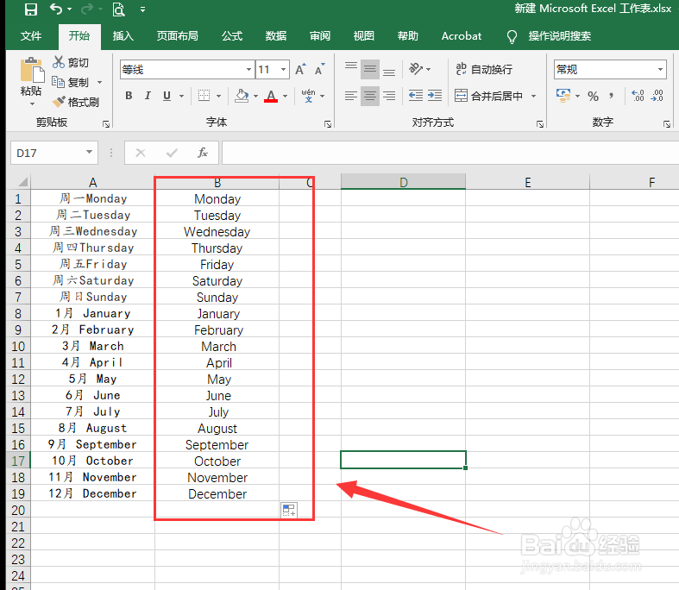Screen dimensions: 679x590
Task: Undo the last action
Action: coord(56,9)
